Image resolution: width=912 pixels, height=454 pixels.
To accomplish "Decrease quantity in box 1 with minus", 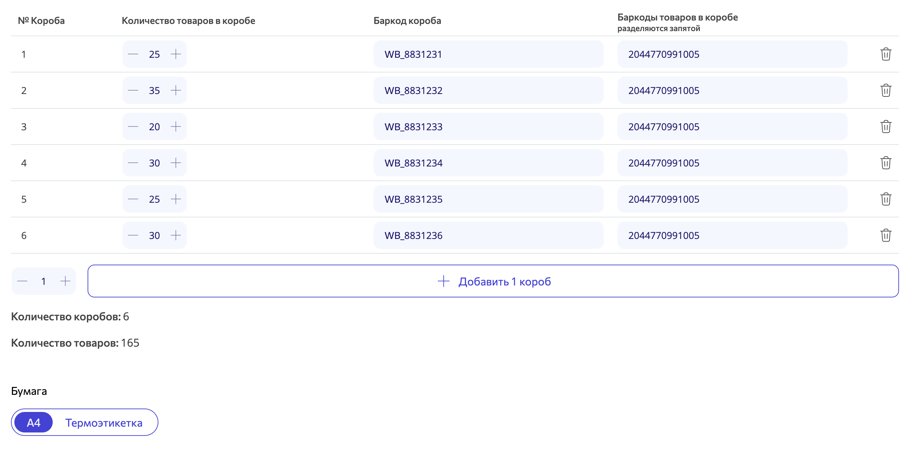I will pyautogui.click(x=133, y=54).
